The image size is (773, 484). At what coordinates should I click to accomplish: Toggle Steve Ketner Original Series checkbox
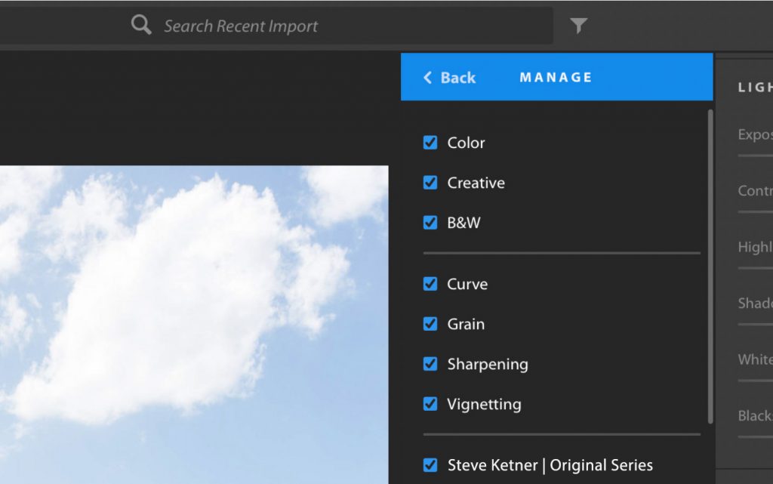point(430,465)
